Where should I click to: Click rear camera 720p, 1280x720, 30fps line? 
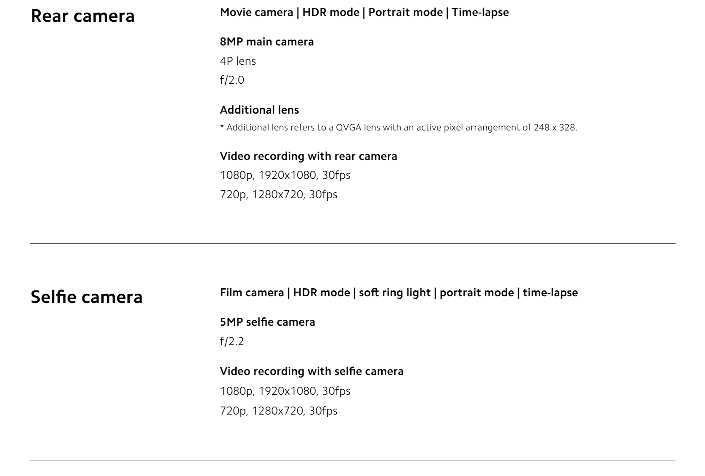tap(279, 194)
